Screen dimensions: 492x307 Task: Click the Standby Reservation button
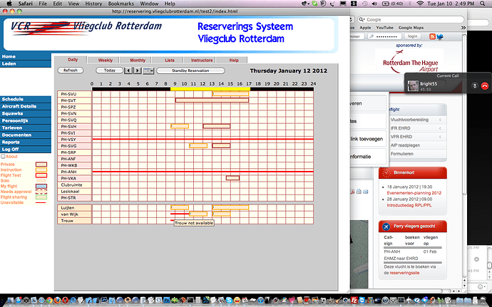[x=190, y=71]
